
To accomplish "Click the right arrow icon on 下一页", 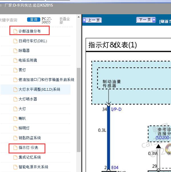I will pyautogui.click(x=154, y=20).
